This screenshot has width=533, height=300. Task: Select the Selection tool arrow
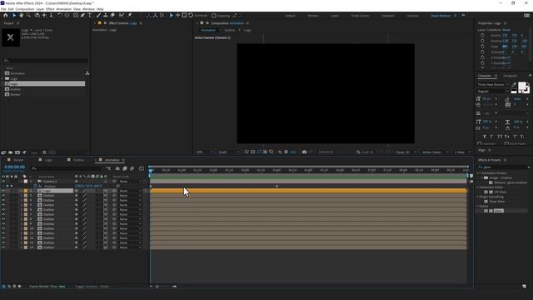pos(14,15)
